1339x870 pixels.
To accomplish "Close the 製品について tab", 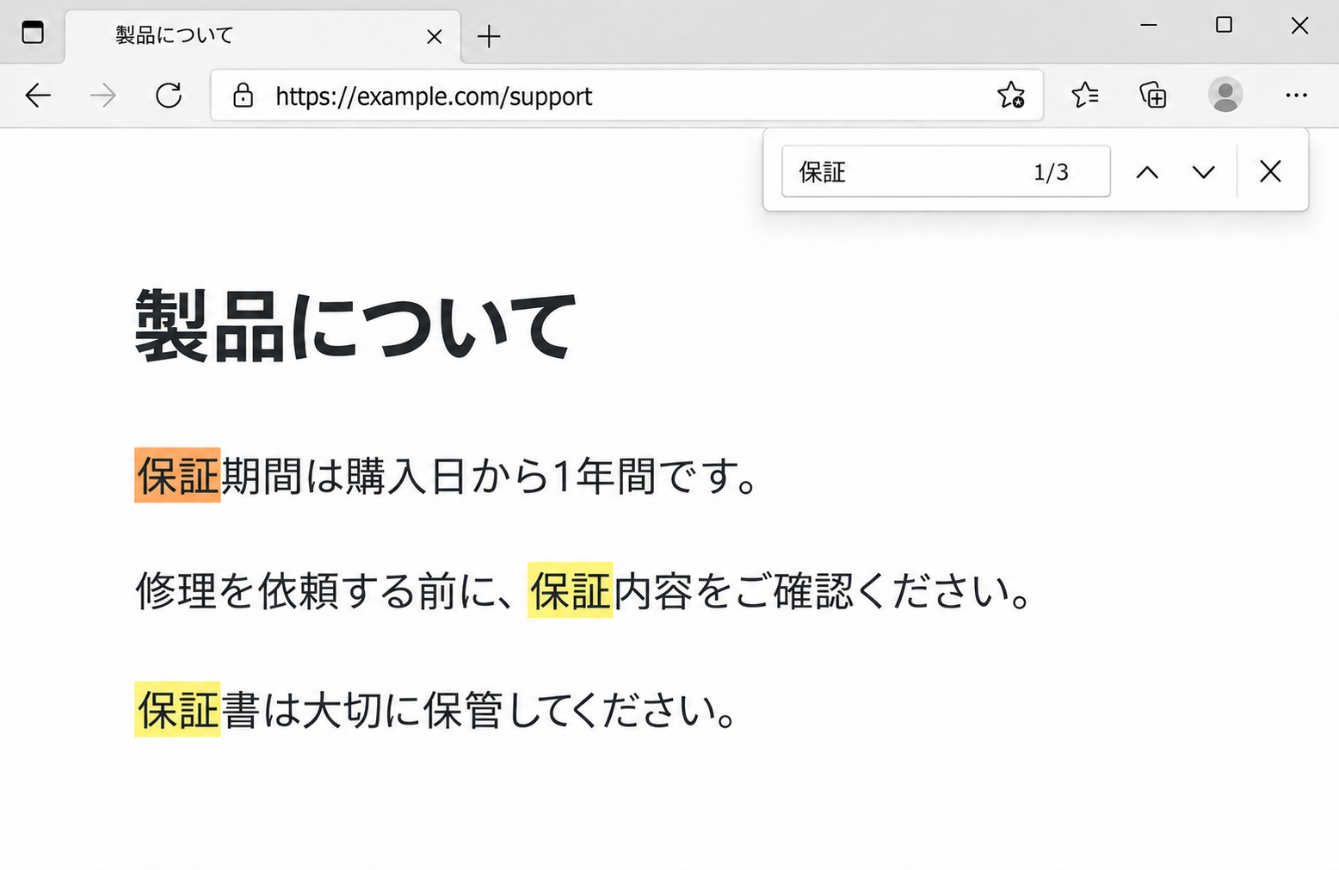I will tap(435, 36).
